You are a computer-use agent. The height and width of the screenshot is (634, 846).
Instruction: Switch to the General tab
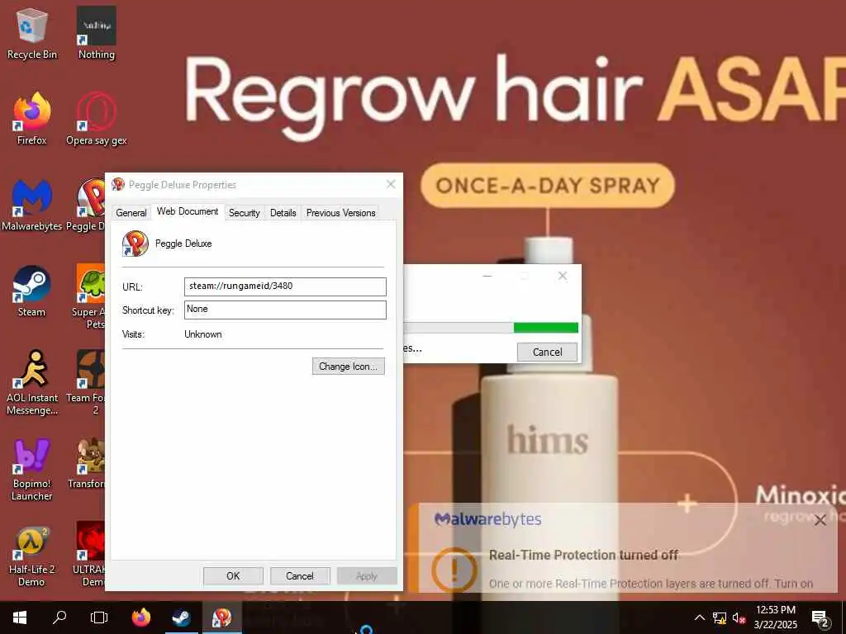point(131,212)
